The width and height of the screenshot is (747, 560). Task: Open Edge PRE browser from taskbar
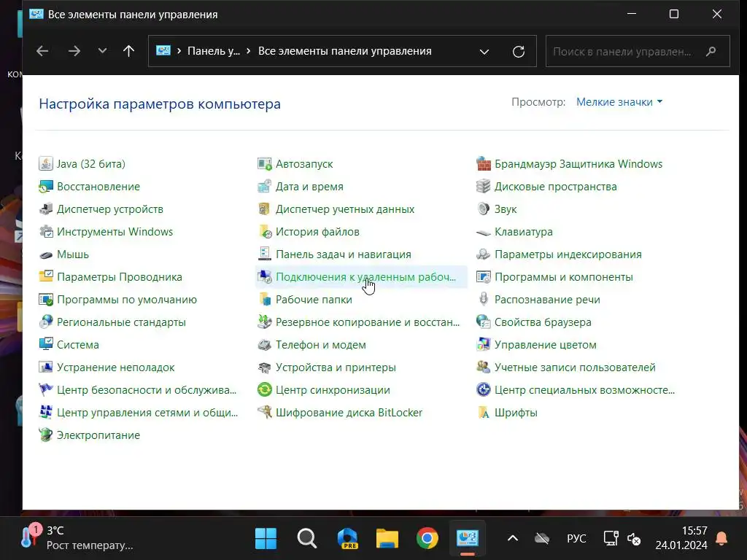[347, 539]
